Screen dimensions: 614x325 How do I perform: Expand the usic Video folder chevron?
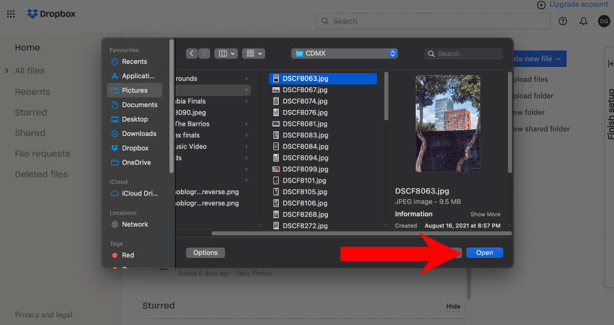(x=246, y=147)
